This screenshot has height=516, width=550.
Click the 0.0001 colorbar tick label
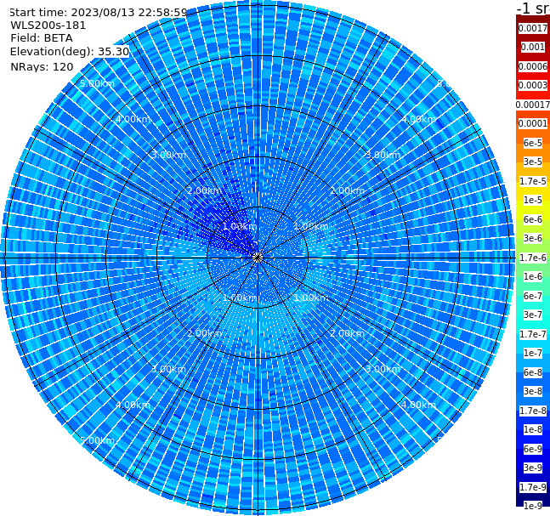(532, 123)
